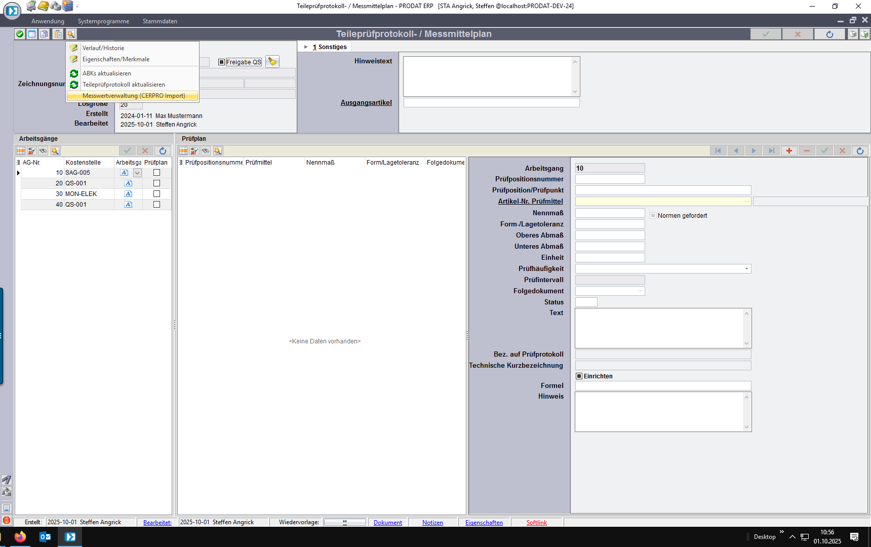Toggle the Freigabe QS checkbox
Screen dimensions: 871x547
coord(221,62)
